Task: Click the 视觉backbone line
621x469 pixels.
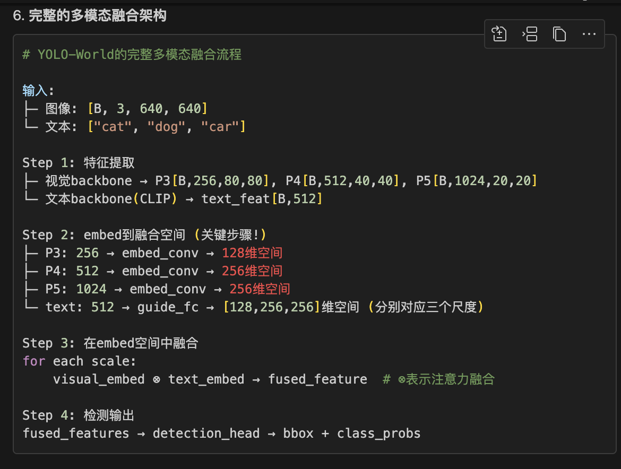Action: 280,181
